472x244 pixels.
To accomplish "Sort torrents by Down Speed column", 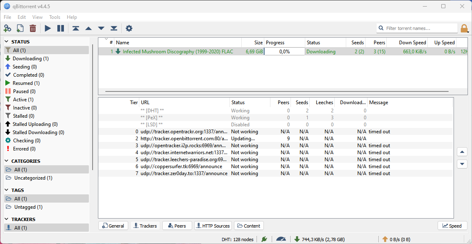I will pos(407,43).
